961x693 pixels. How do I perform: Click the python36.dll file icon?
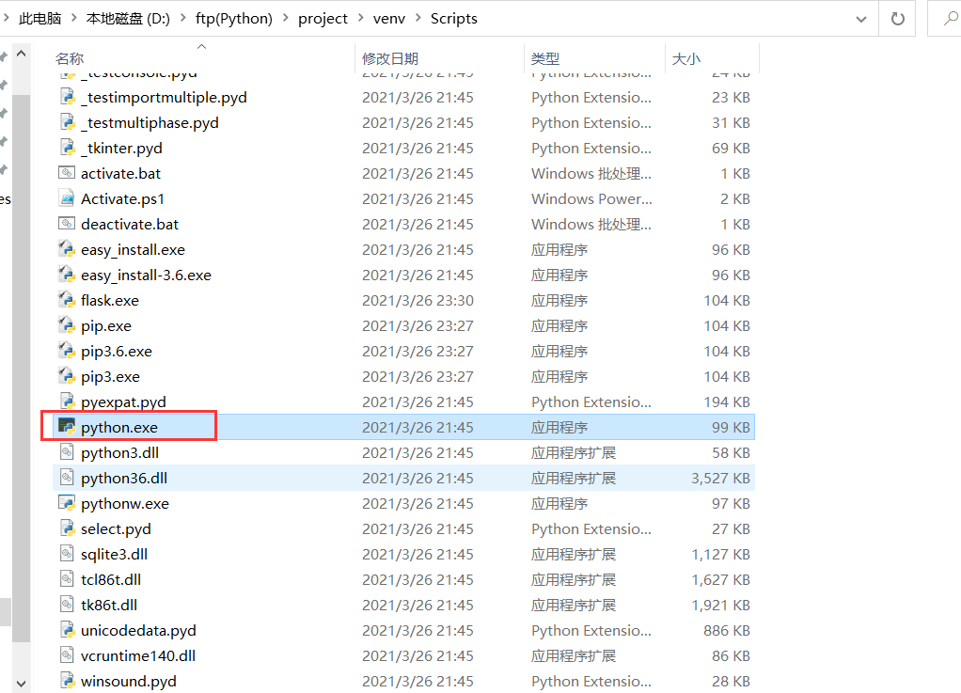pyautogui.click(x=67, y=478)
